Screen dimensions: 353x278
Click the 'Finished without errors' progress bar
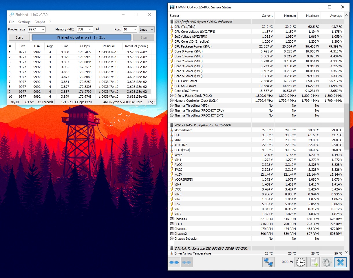pos(81,37)
